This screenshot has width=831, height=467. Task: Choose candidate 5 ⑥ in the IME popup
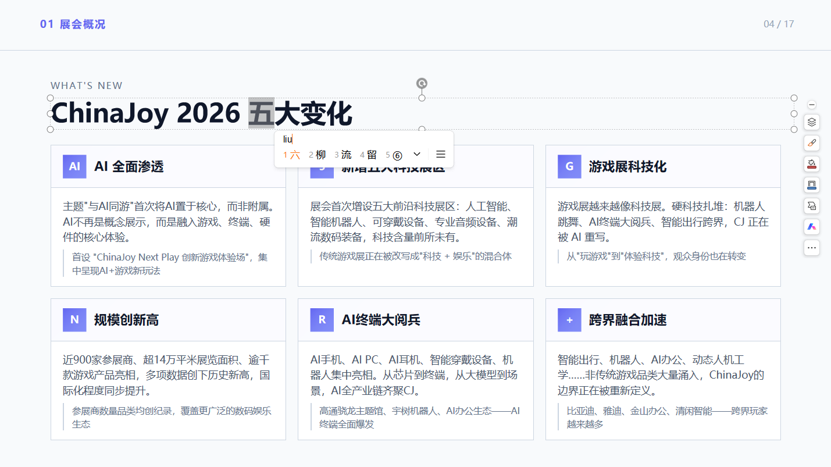(394, 155)
